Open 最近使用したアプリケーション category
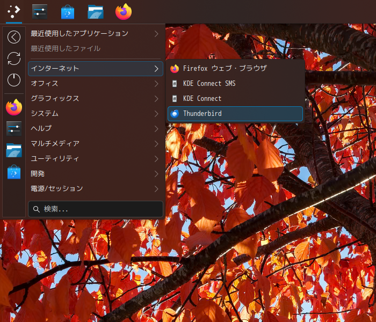Viewport: 376px width, 322px height. 96,33
